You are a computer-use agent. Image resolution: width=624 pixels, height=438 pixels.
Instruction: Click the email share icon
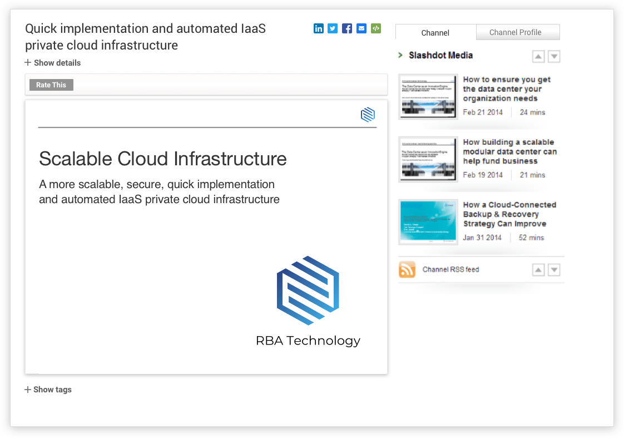pyautogui.click(x=361, y=28)
